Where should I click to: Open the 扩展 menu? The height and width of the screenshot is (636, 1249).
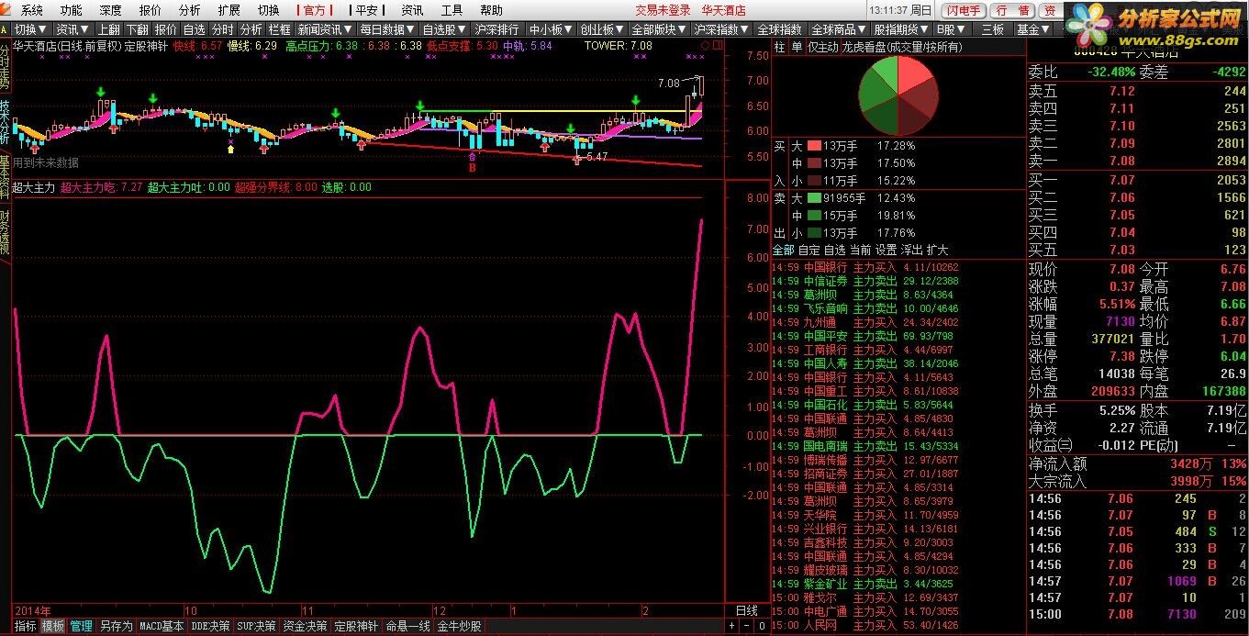point(229,10)
